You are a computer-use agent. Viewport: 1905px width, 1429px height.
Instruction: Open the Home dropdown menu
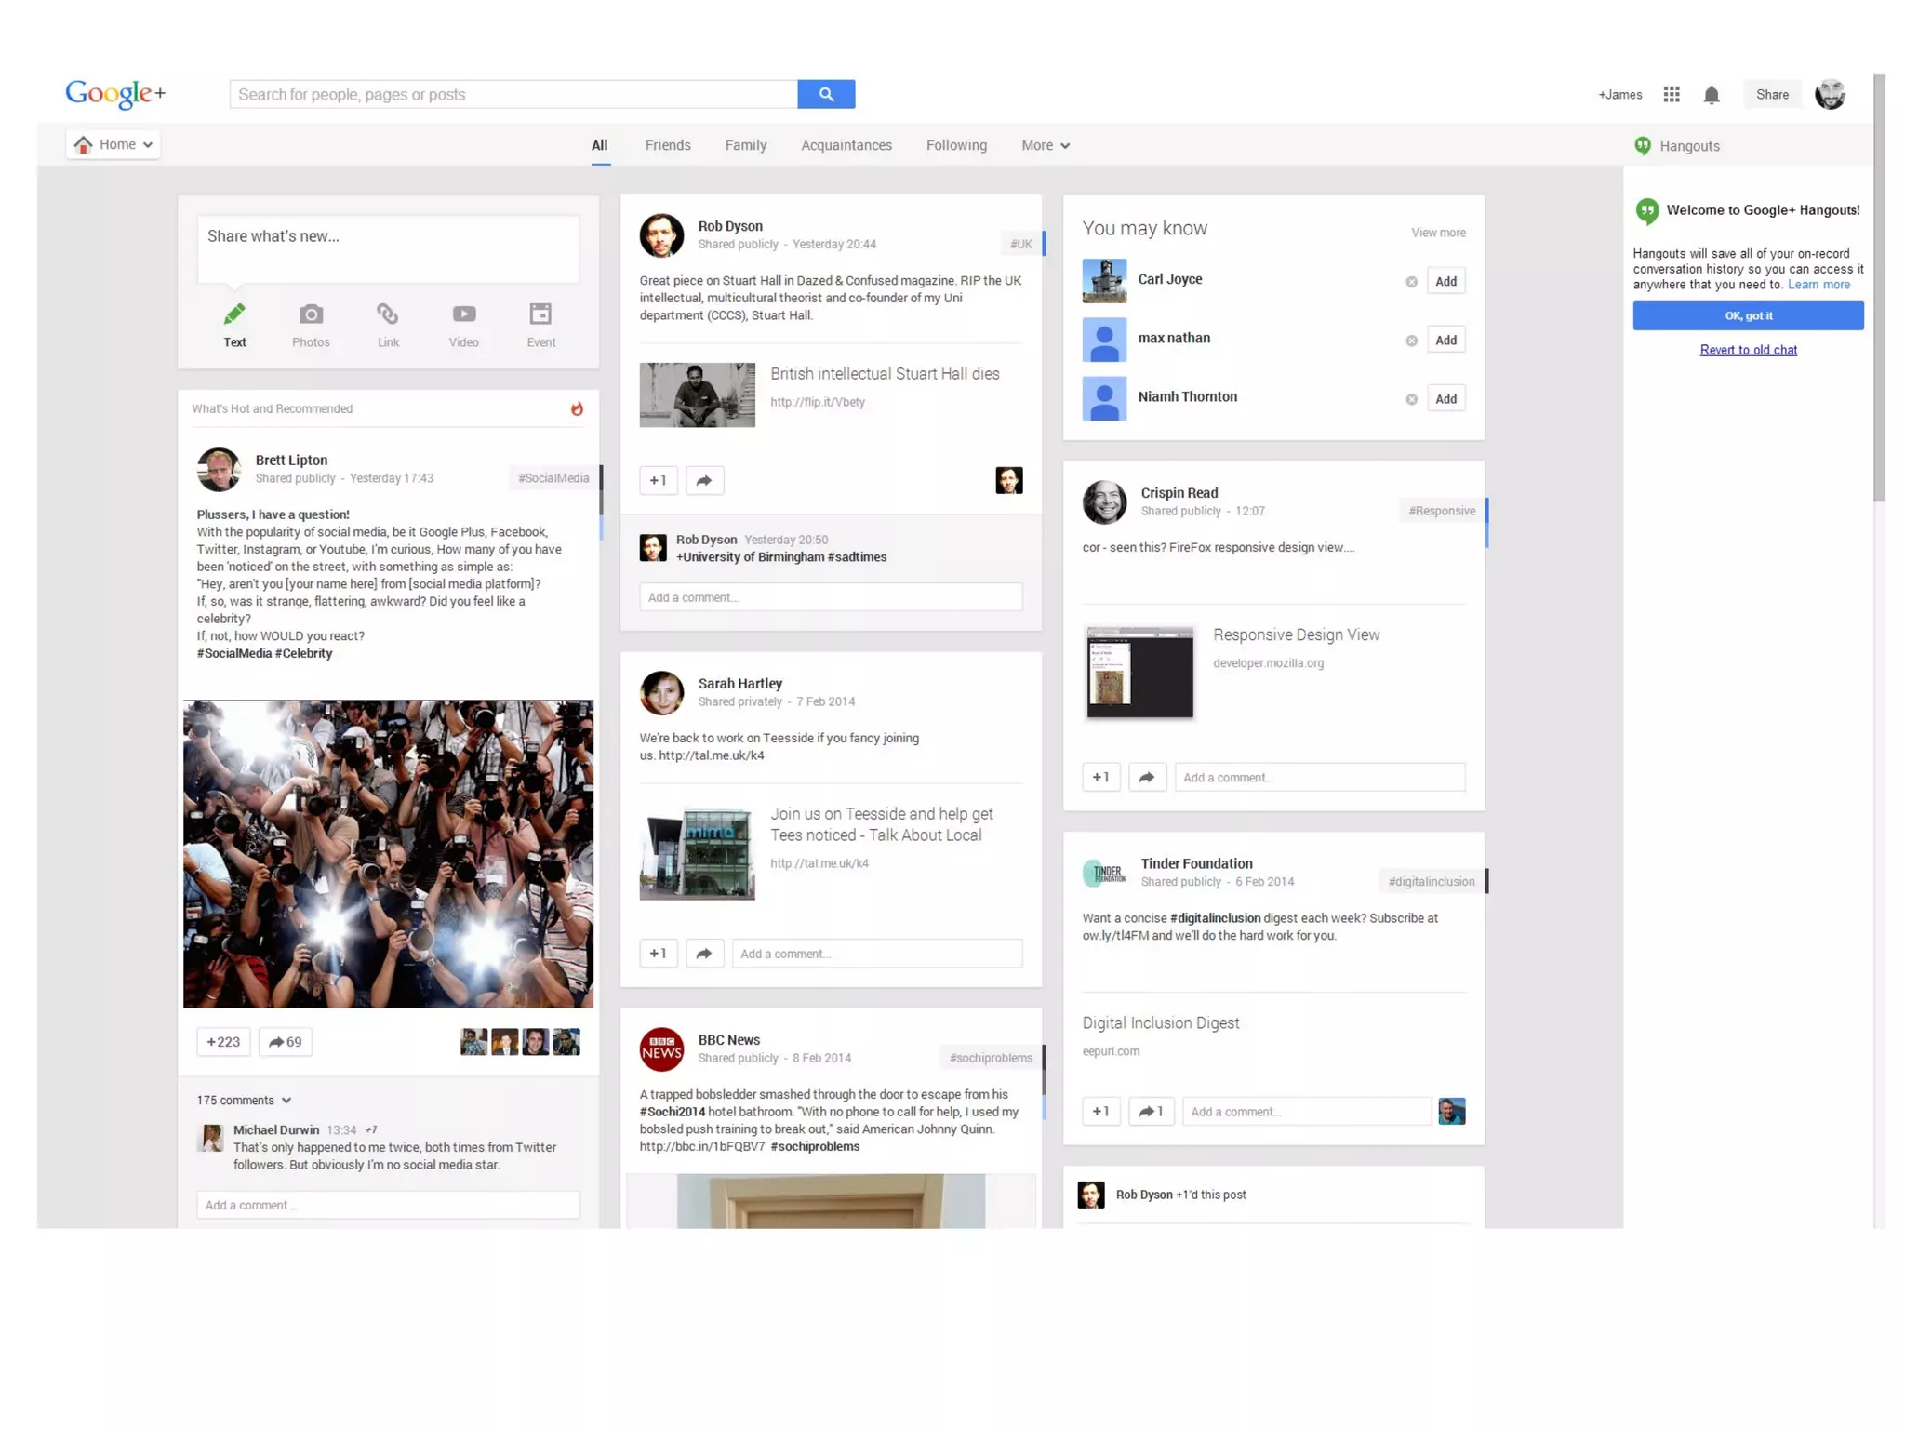(113, 144)
